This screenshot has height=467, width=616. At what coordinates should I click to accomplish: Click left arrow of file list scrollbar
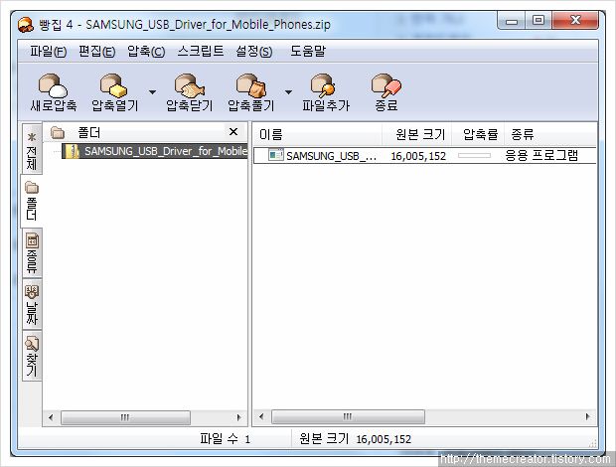261,416
